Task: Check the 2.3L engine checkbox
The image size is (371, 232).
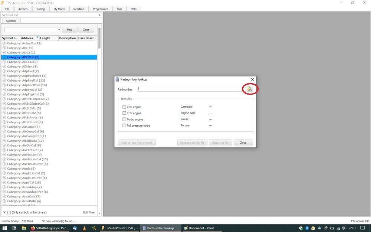Action: pos(124,113)
